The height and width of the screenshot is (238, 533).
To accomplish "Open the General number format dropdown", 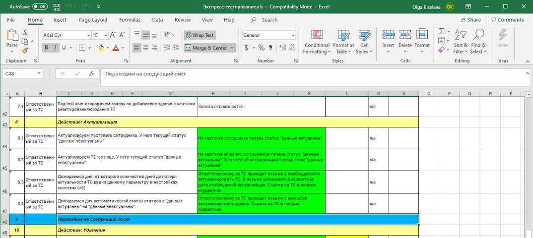I will click(x=293, y=35).
